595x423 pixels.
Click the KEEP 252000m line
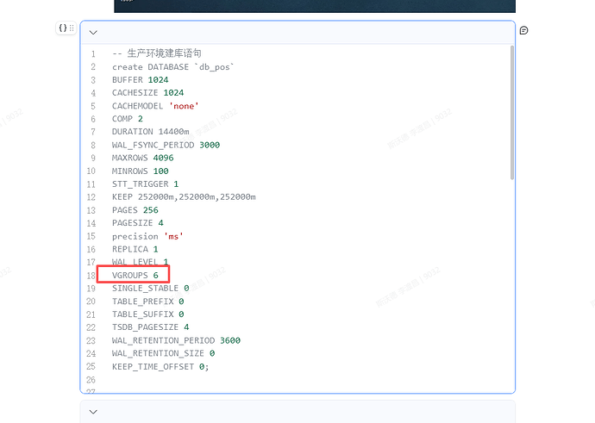[x=183, y=196]
